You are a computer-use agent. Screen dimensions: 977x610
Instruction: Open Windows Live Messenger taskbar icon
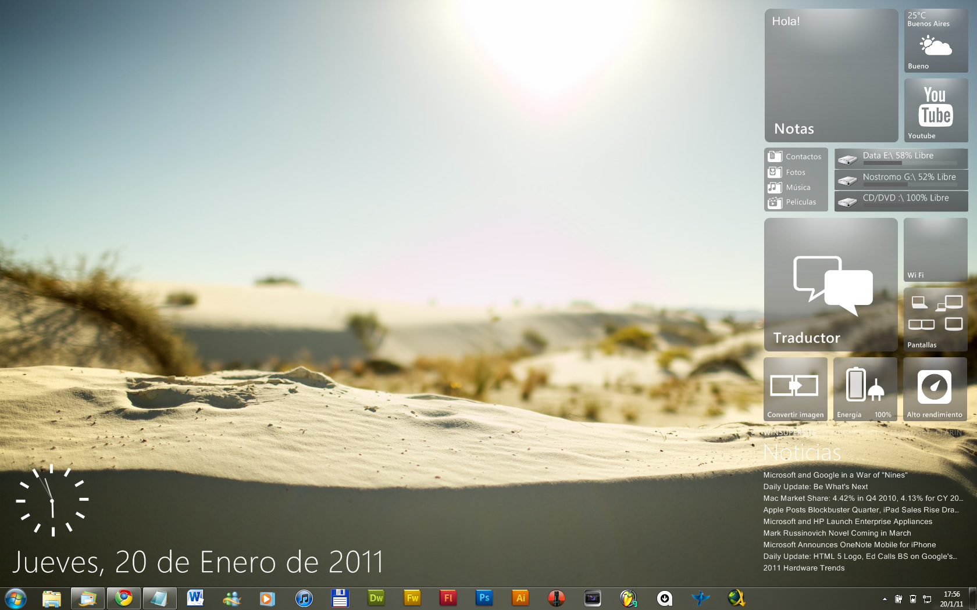231,598
